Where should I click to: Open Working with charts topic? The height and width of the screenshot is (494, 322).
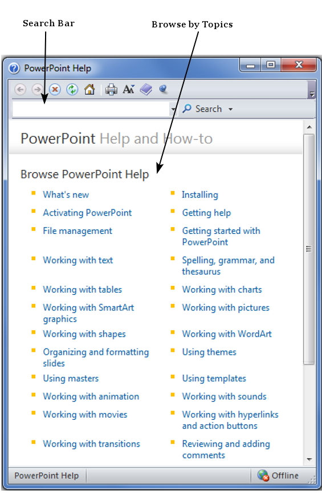pos(222,290)
